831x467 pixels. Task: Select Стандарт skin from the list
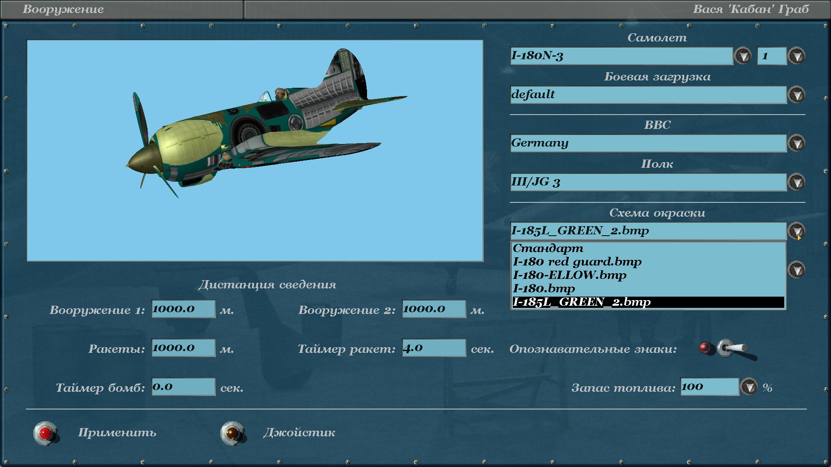click(548, 249)
